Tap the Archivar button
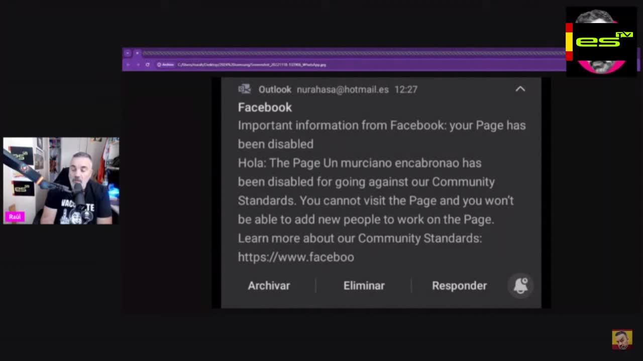Screen dimensions: 643x361 coord(269,285)
